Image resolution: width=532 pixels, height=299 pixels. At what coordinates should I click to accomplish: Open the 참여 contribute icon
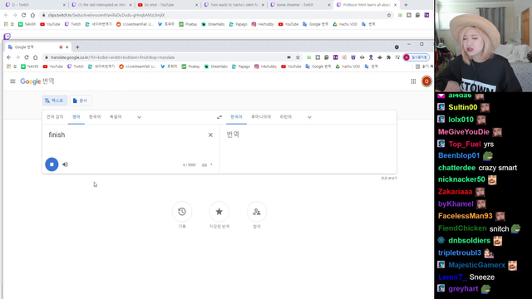point(257,212)
